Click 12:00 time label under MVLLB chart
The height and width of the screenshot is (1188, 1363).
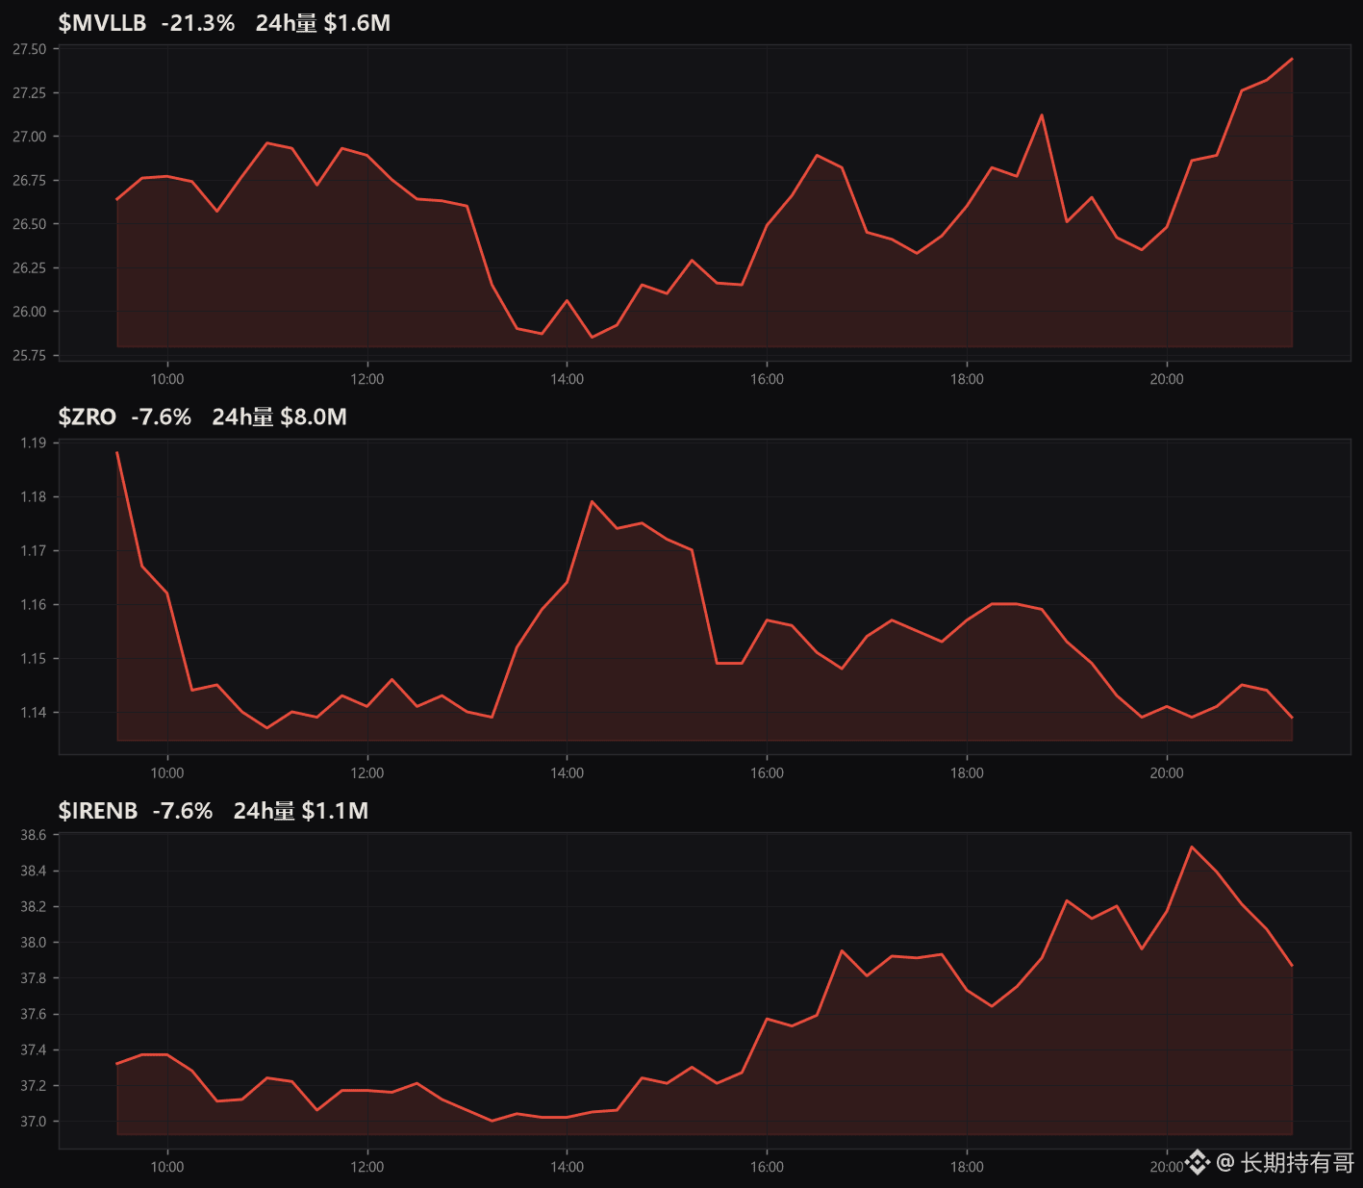point(367,379)
